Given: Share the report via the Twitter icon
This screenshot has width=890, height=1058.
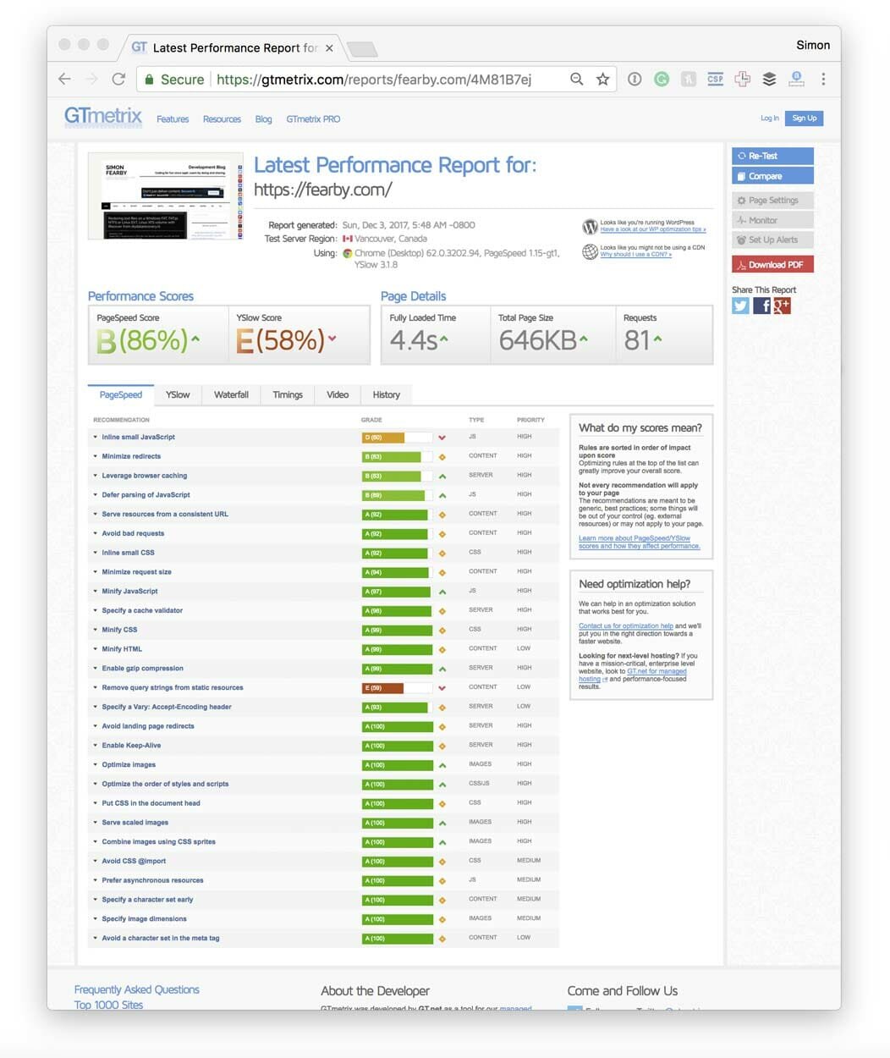Looking at the screenshot, I should (x=739, y=306).
